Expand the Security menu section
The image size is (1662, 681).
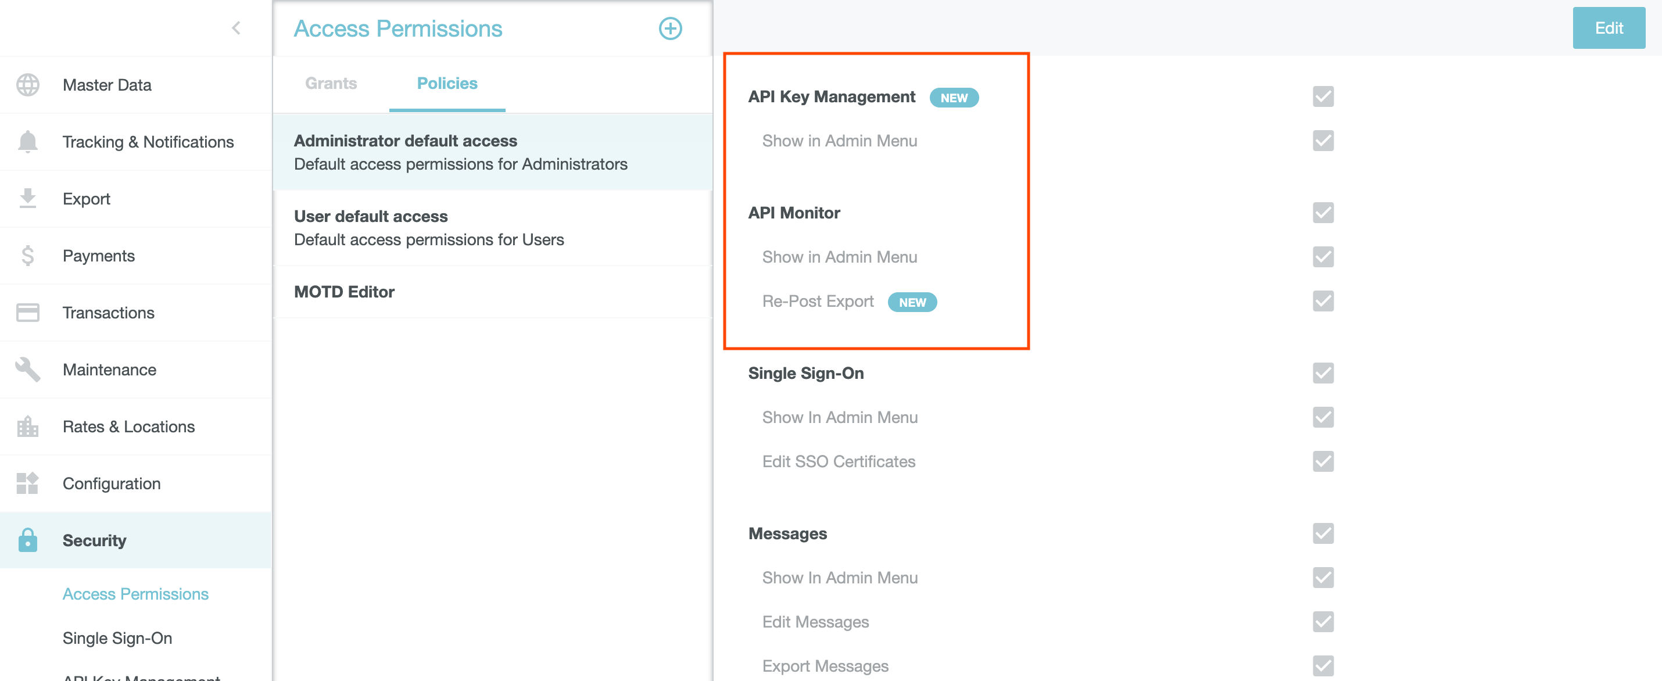coord(94,540)
